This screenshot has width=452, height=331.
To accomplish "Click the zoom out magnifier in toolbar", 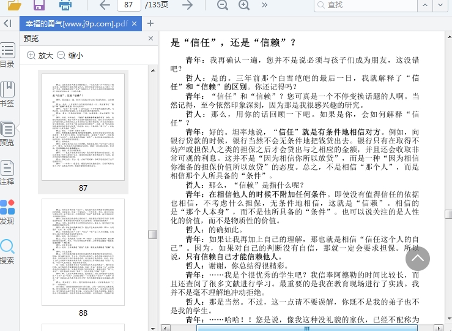I will [x=223, y=5].
